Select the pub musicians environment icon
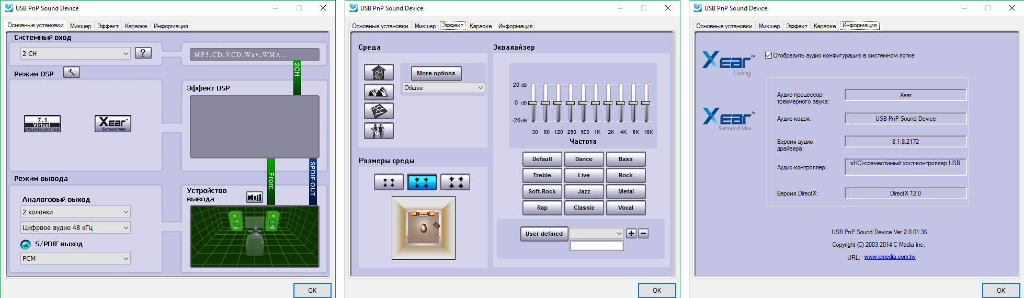Screen dimensions: 1024x298 379,131
